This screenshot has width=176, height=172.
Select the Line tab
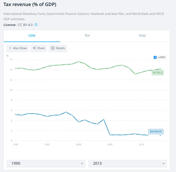click(x=32, y=36)
